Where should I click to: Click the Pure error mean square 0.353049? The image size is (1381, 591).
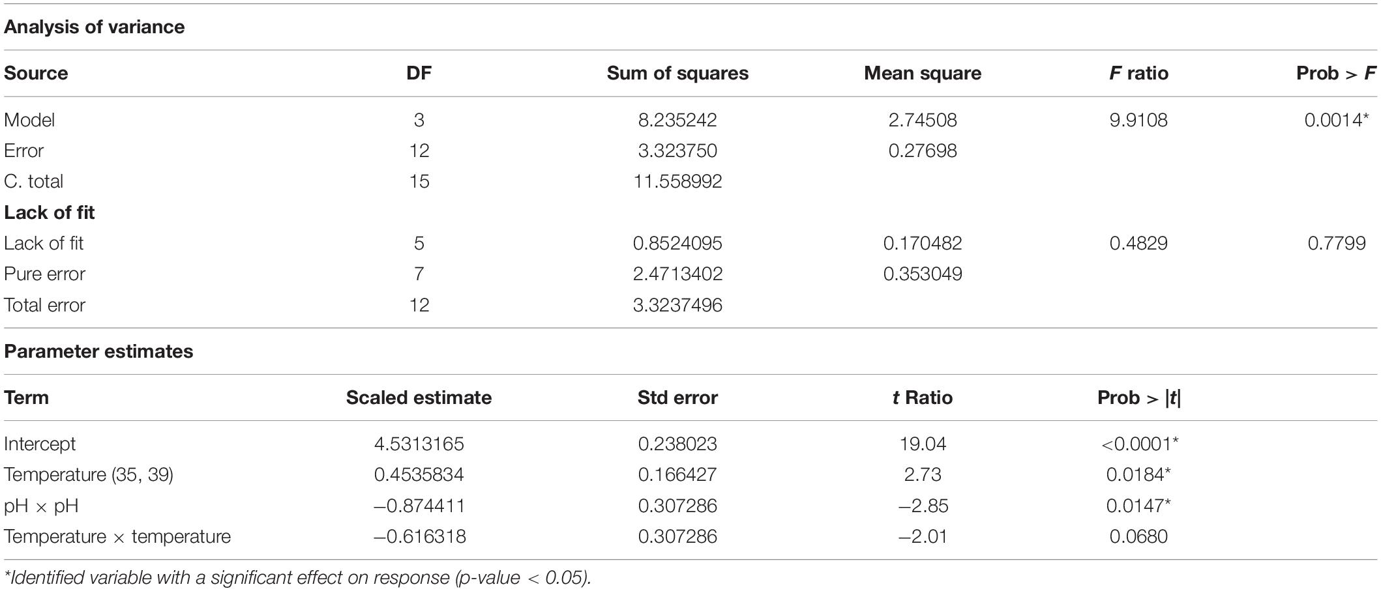(923, 274)
